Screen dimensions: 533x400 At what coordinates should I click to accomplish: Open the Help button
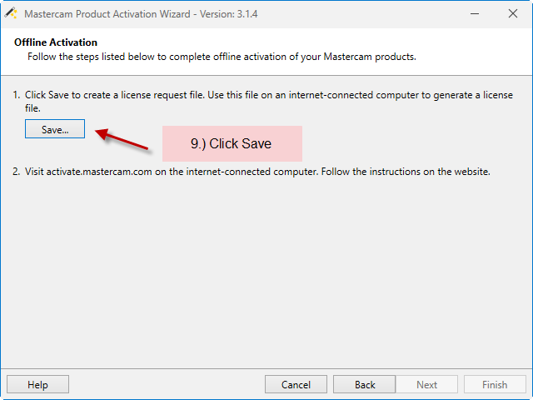pos(37,384)
